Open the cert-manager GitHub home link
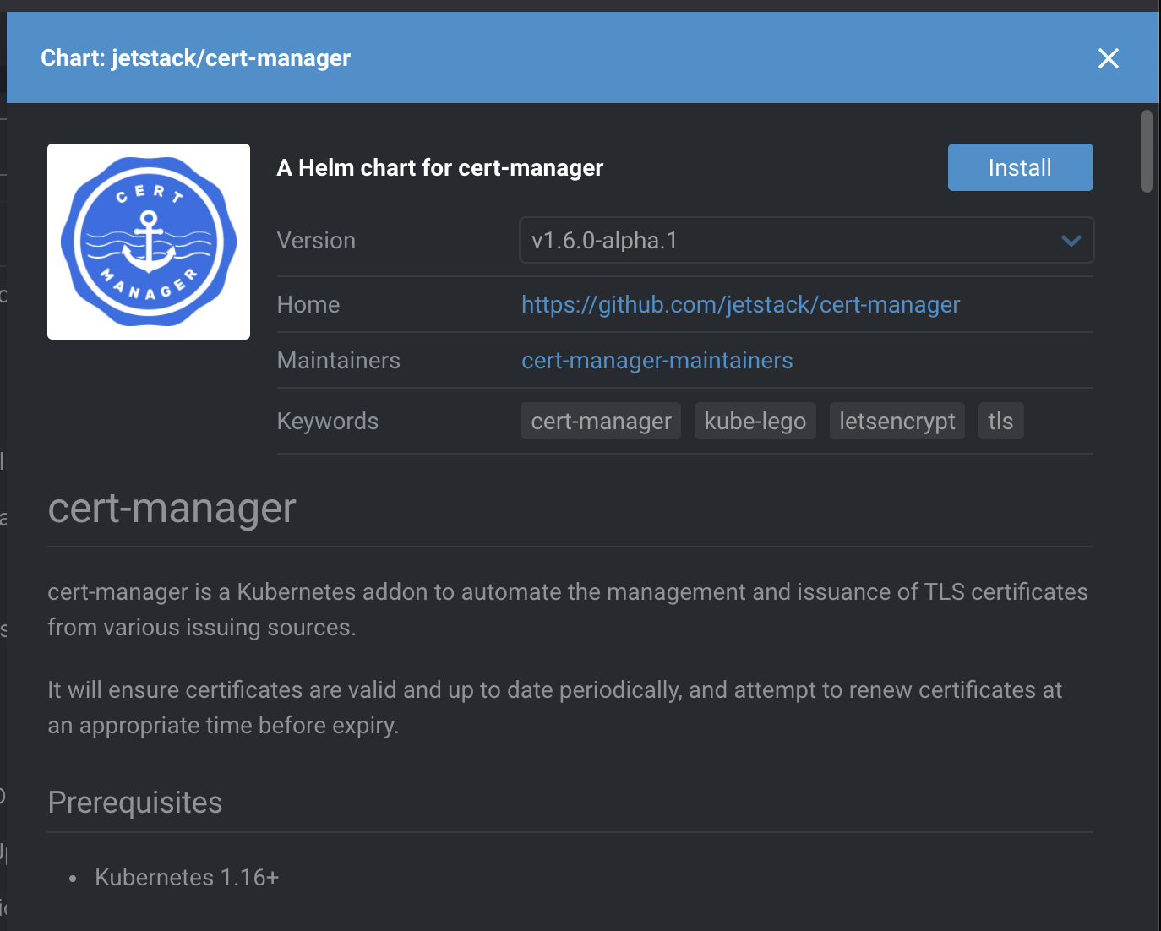Image resolution: width=1161 pixels, height=931 pixels. (740, 304)
